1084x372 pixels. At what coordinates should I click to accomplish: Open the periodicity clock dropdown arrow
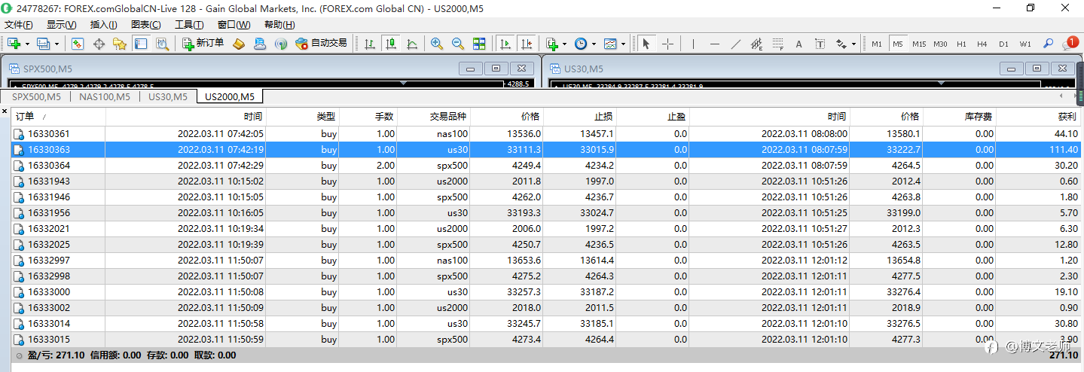point(594,44)
